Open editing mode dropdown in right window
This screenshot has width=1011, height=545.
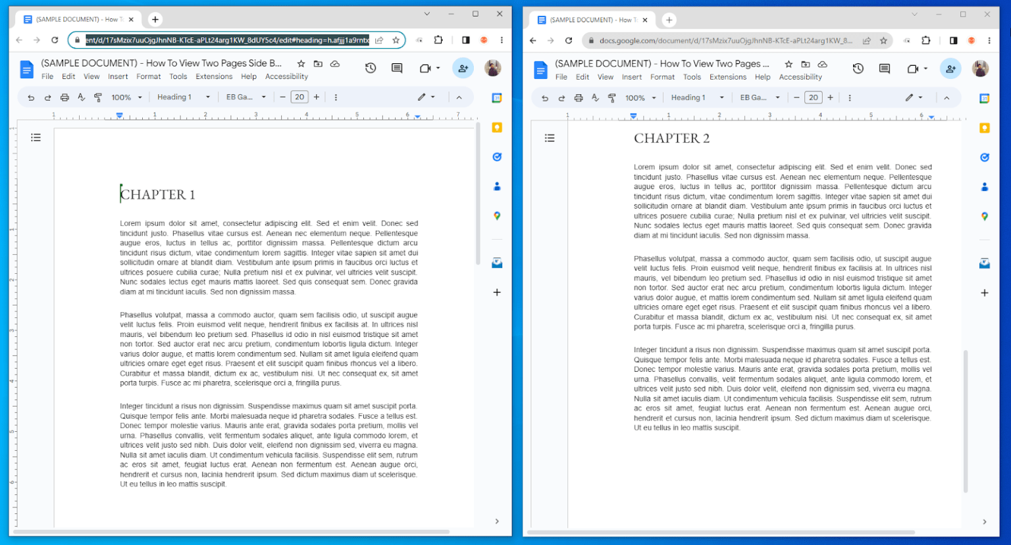click(x=914, y=98)
